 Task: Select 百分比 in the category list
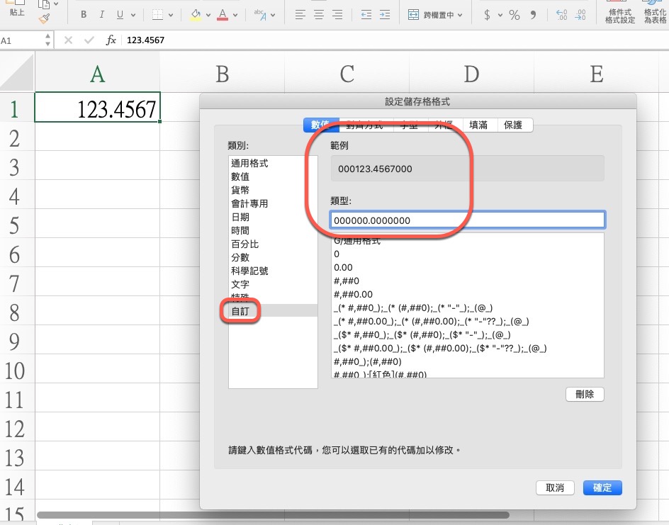(245, 244)
